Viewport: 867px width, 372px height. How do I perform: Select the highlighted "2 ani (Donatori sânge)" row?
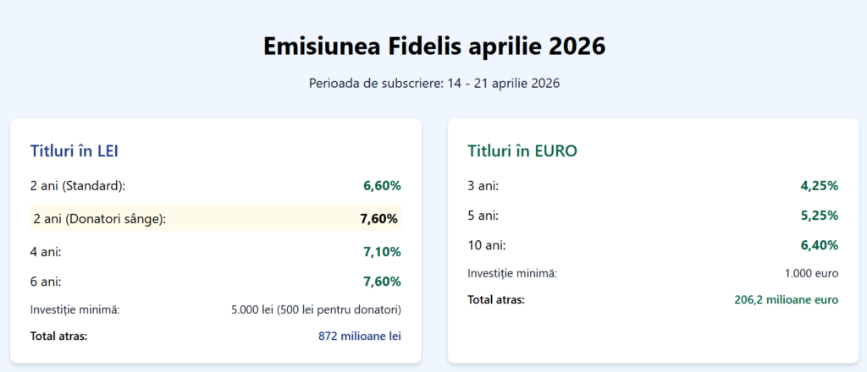[x=215, y=218]
